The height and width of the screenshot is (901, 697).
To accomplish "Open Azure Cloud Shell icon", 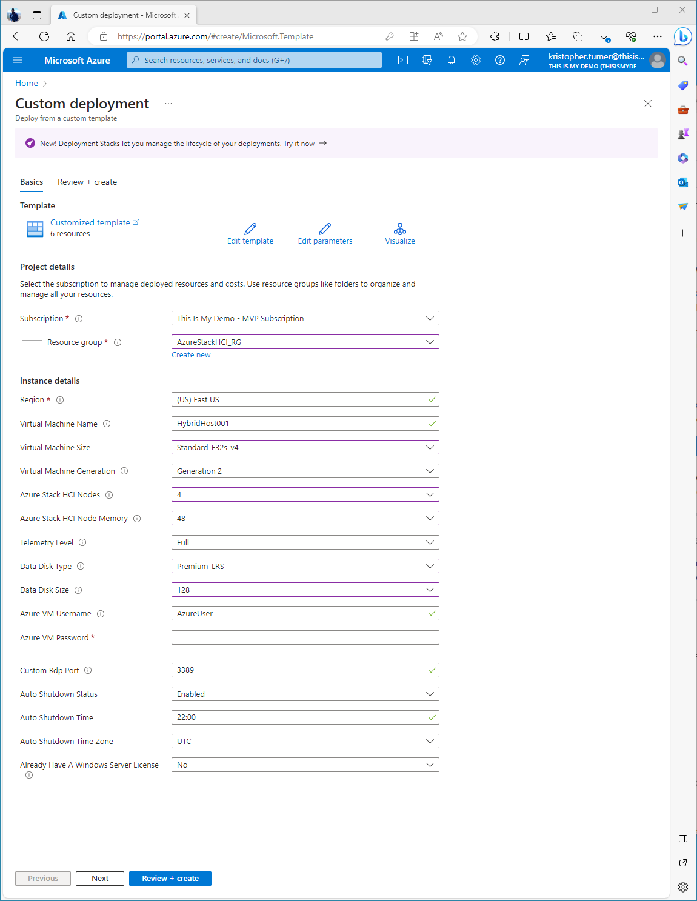I will tap(403, 60).
